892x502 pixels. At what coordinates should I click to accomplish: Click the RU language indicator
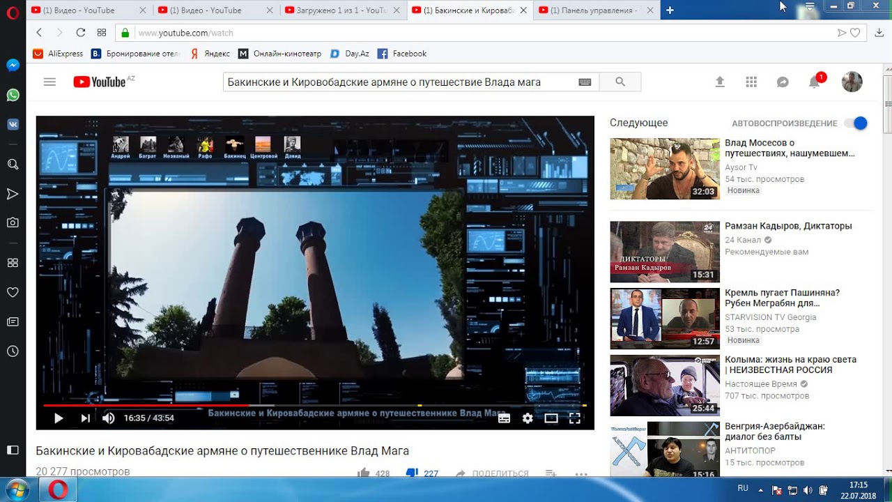click(743, 489)
